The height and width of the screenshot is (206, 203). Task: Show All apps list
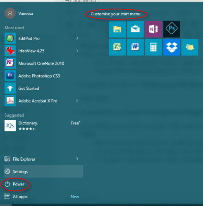click(x=43, y=197)
